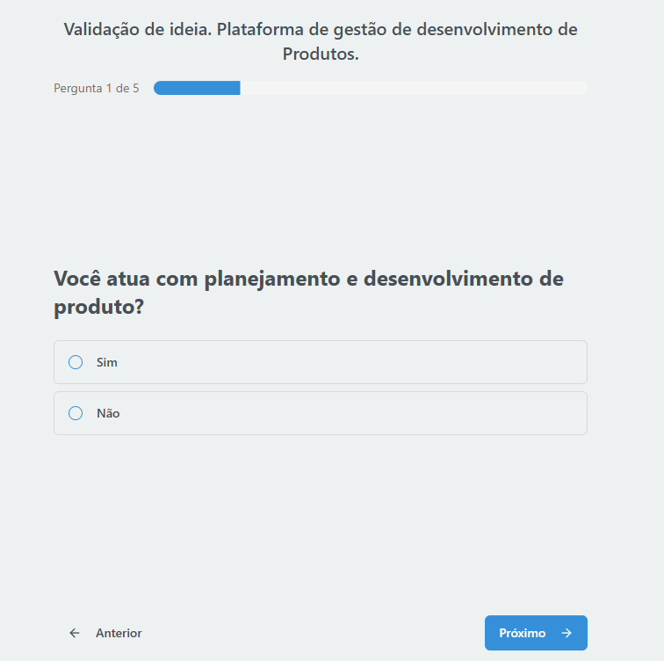Select the Não radio button
The height and width of the screenshot is (661, 664).
pyautogui.click(x=76, y=413)
